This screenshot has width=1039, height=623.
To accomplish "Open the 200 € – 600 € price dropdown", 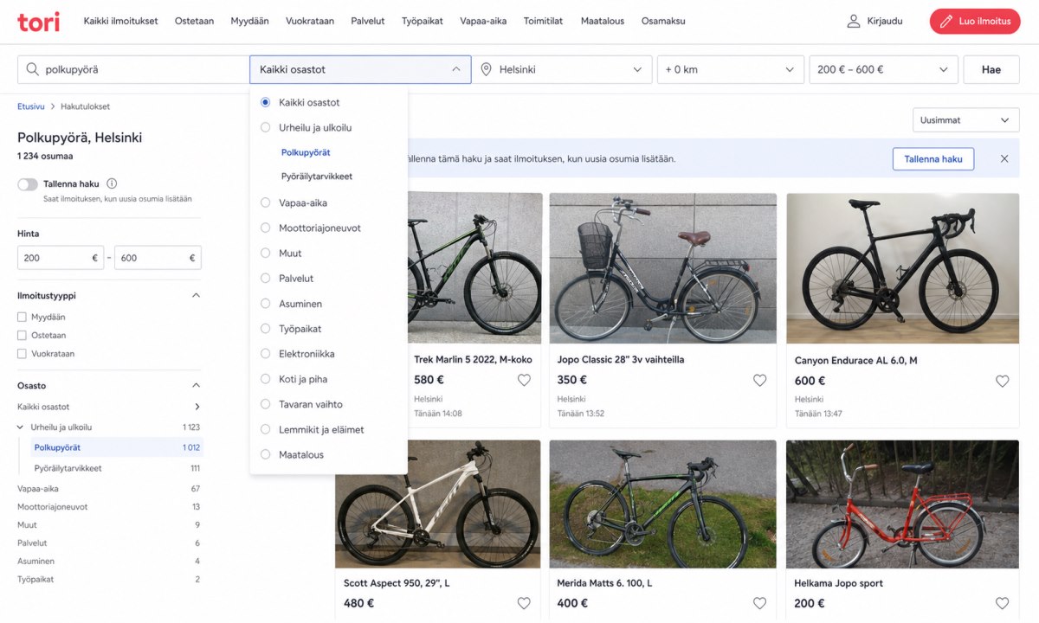I will tap(883, 69).
